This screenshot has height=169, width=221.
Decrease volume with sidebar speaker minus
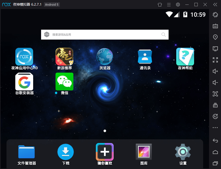(x=215, y=83)
